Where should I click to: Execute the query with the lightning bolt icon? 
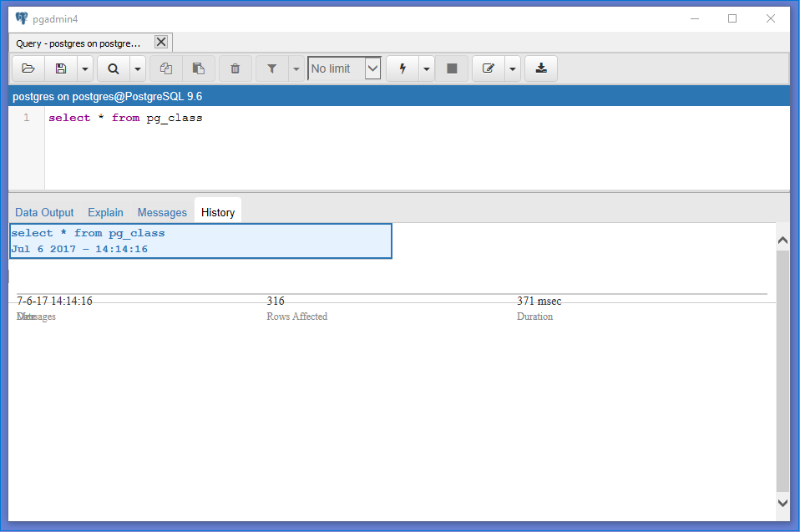(x=403, y=68)
